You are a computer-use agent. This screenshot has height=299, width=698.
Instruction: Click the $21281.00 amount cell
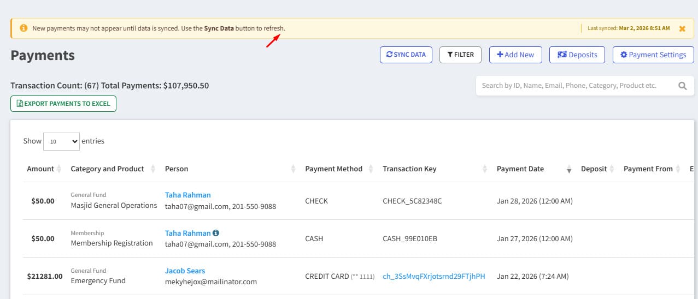pos(45,276)
